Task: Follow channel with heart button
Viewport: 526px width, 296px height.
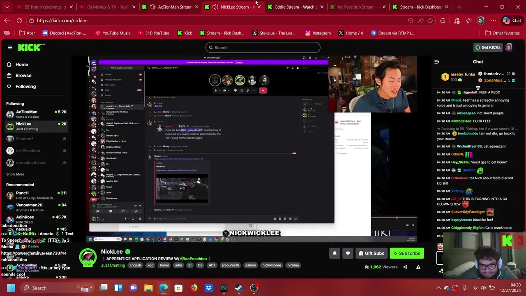Action: [x=348, y=253]
